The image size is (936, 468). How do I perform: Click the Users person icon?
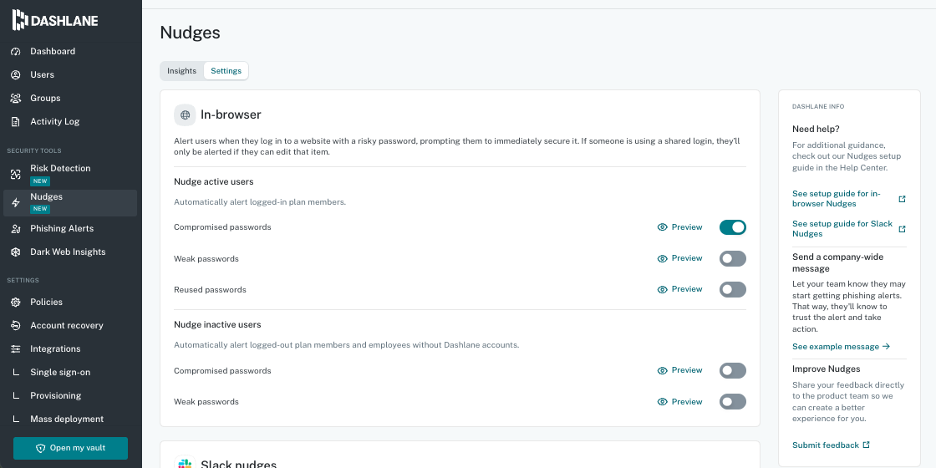[x=16, y=74]
